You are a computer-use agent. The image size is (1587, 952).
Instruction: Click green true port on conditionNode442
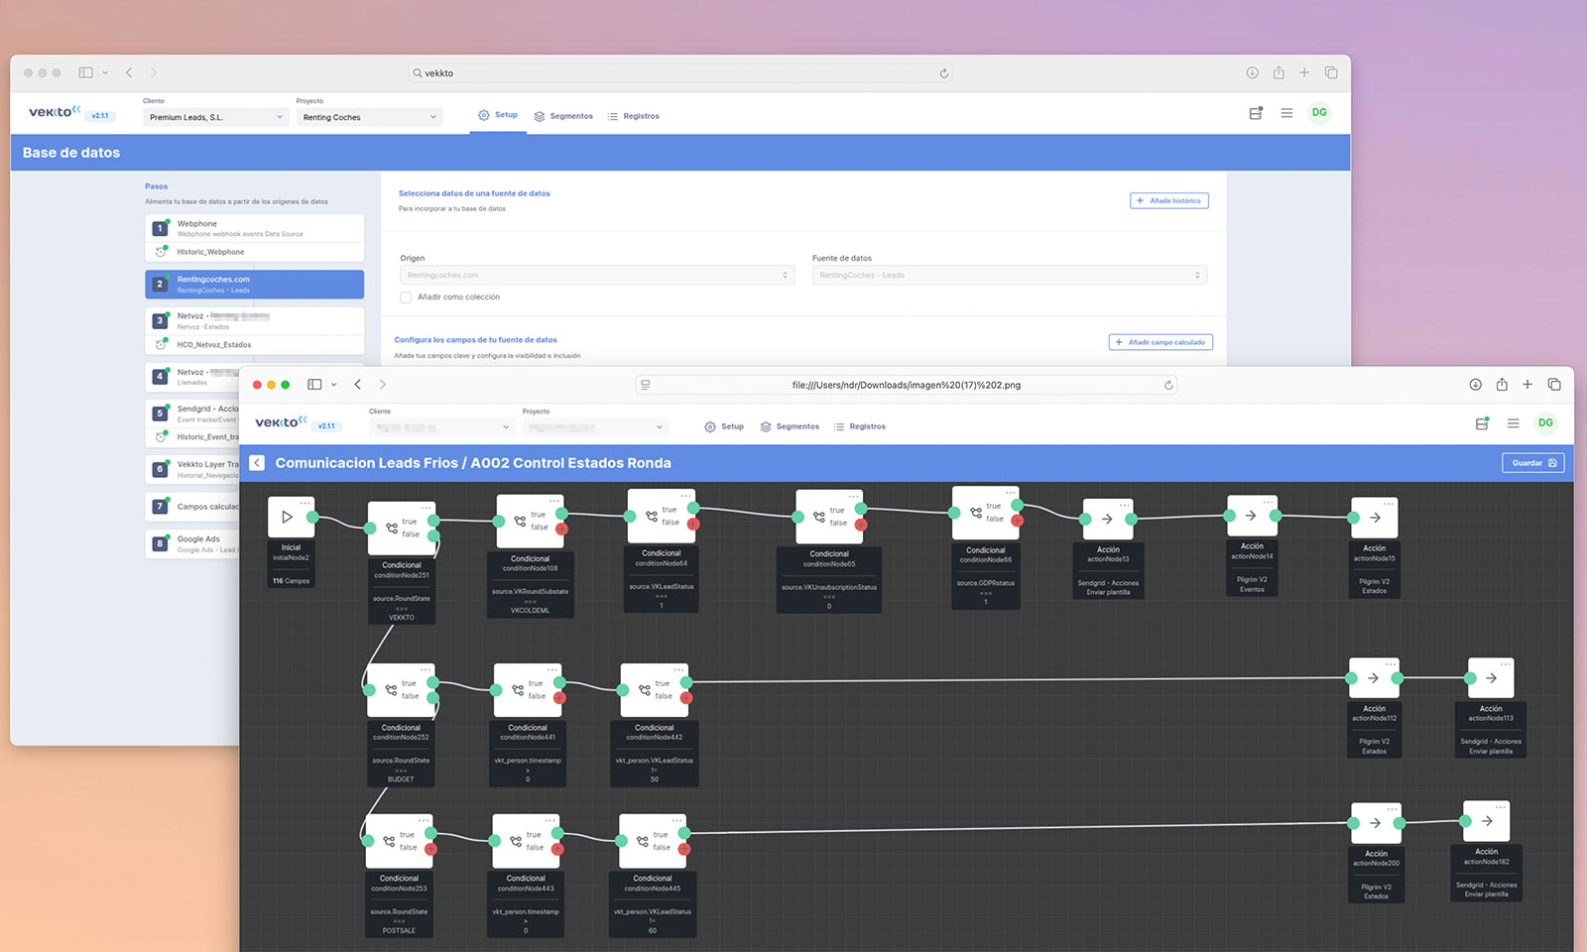[686, 682]
